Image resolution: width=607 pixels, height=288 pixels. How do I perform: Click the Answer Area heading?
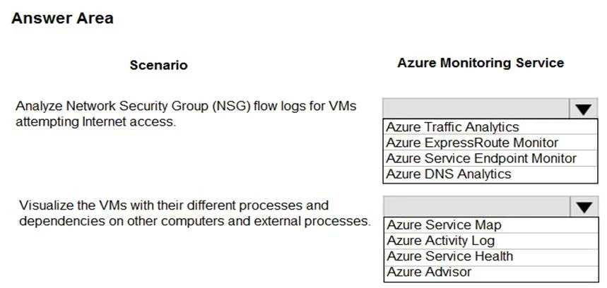62,18
